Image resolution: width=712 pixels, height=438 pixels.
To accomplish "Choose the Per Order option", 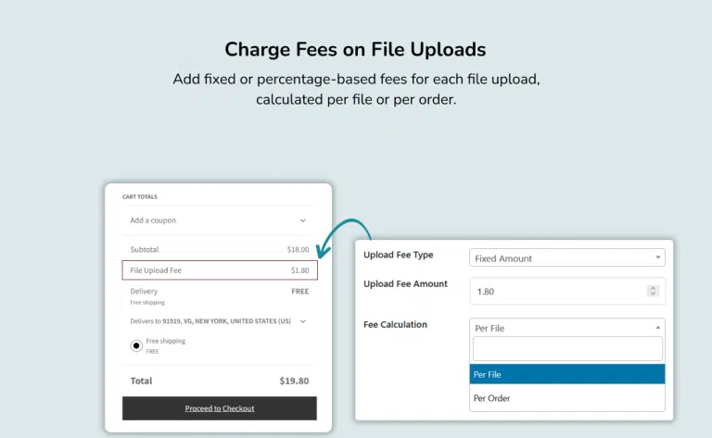I will pyautogui.click(x=567, y=398).
